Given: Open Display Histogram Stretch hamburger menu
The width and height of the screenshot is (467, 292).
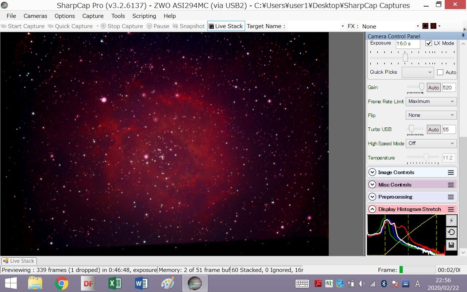Looking at the screenshot, I should pyautogui.click(x=451, y=210).
